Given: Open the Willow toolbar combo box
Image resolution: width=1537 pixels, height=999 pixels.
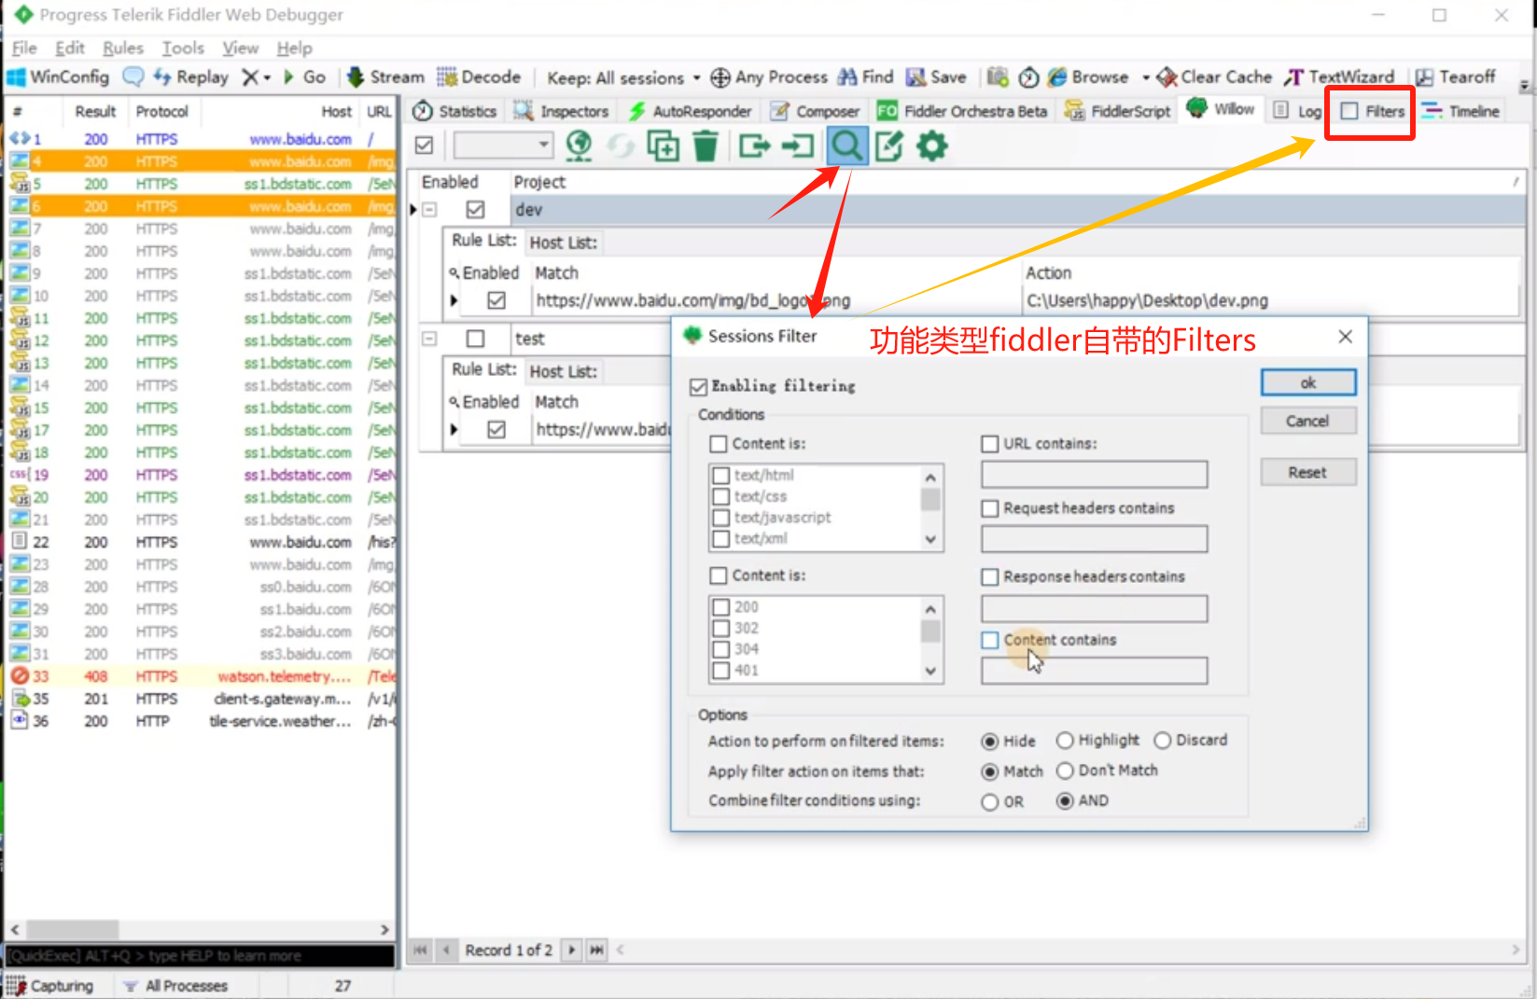Looking at the screenshot, I should coord(502,146).
